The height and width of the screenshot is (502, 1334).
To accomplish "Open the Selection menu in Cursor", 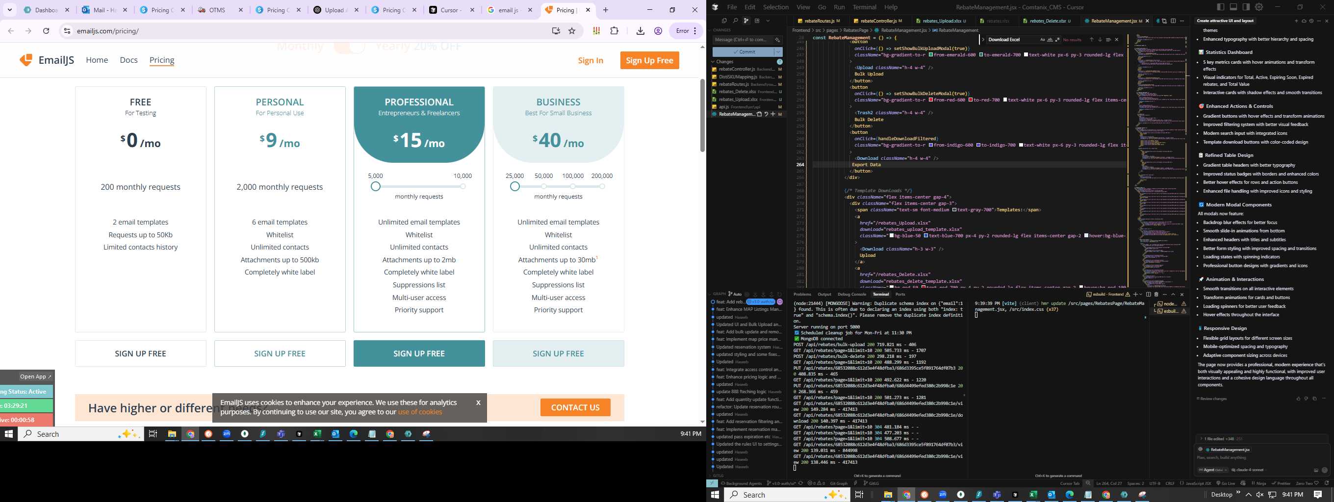I will [x=776, y=7].
